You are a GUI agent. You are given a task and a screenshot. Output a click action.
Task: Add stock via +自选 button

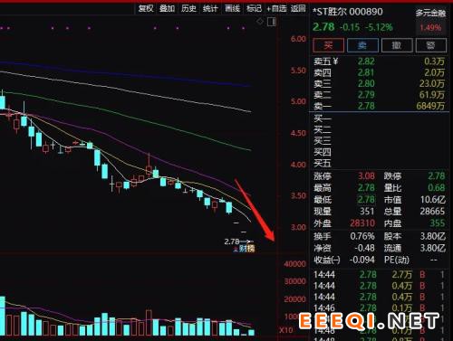coord(276,8)
